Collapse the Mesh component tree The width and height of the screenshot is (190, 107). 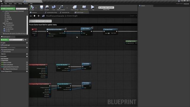3,11
